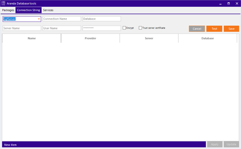241x149 pixels.
Task: Open the Services tab
Action: point(48,10)
